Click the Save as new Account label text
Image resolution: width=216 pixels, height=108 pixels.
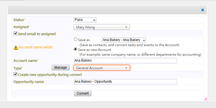pyautogui.click(x=95, y=50)
